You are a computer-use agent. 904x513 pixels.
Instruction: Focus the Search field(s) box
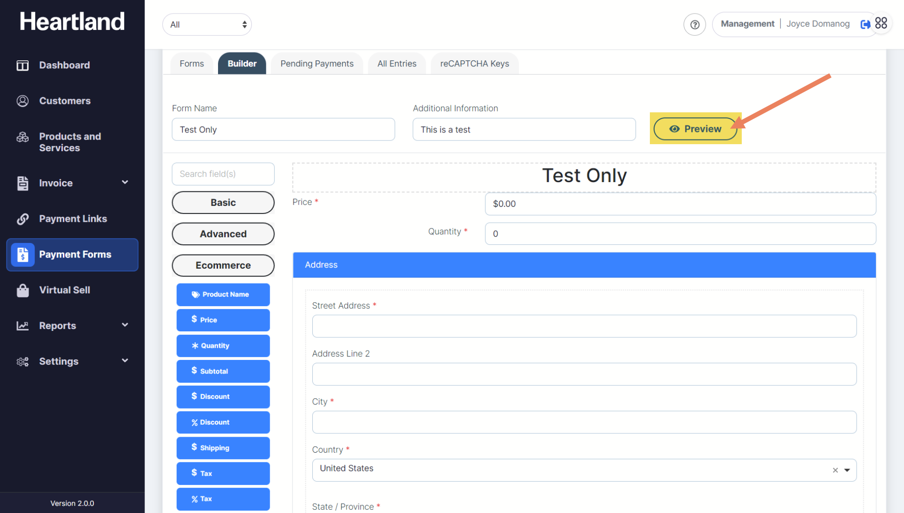223,174
